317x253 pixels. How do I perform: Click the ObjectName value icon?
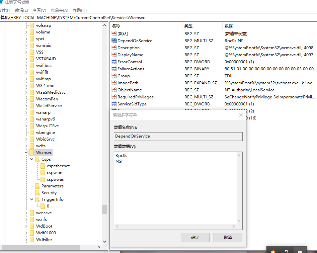pyautogui.click(x=114, y=90)
